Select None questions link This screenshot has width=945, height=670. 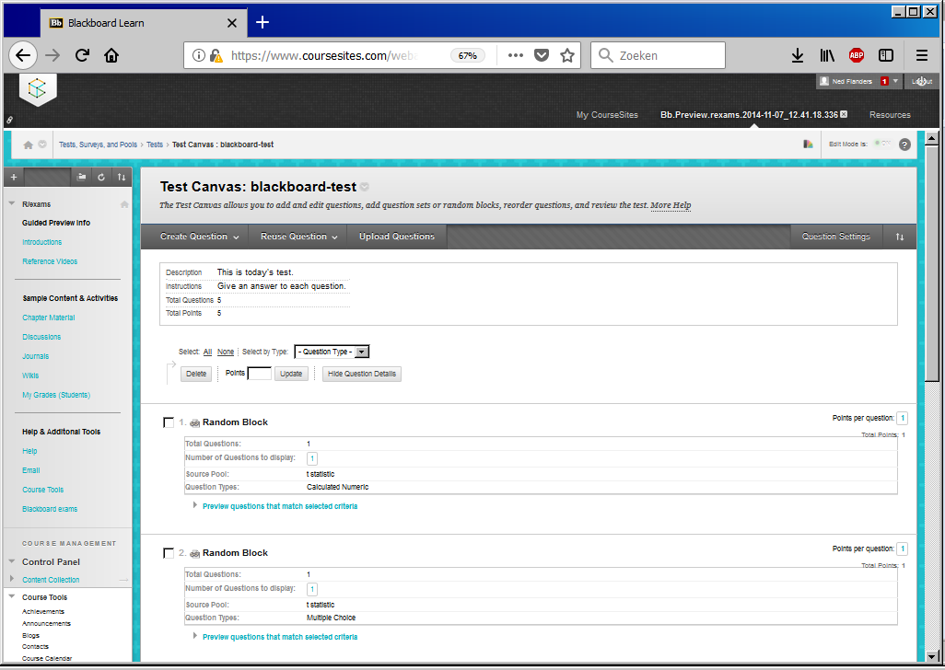pos(226,352)
